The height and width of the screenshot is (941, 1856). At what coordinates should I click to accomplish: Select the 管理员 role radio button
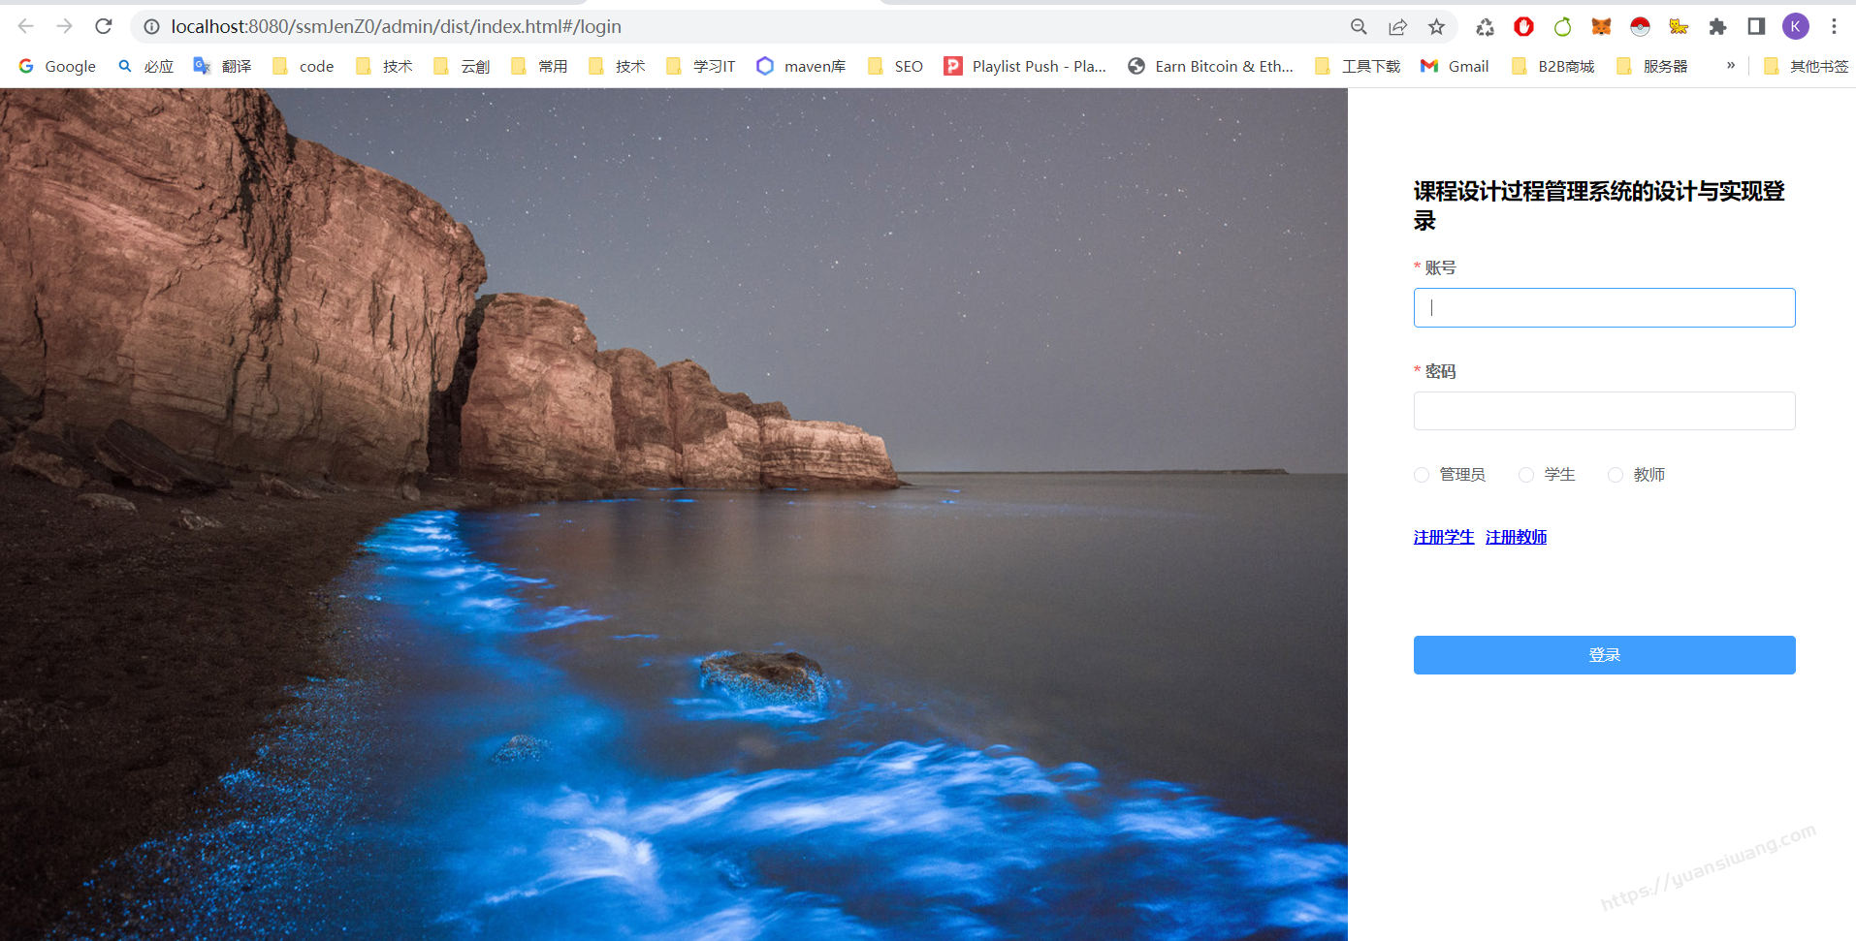tap(1422, 475)
